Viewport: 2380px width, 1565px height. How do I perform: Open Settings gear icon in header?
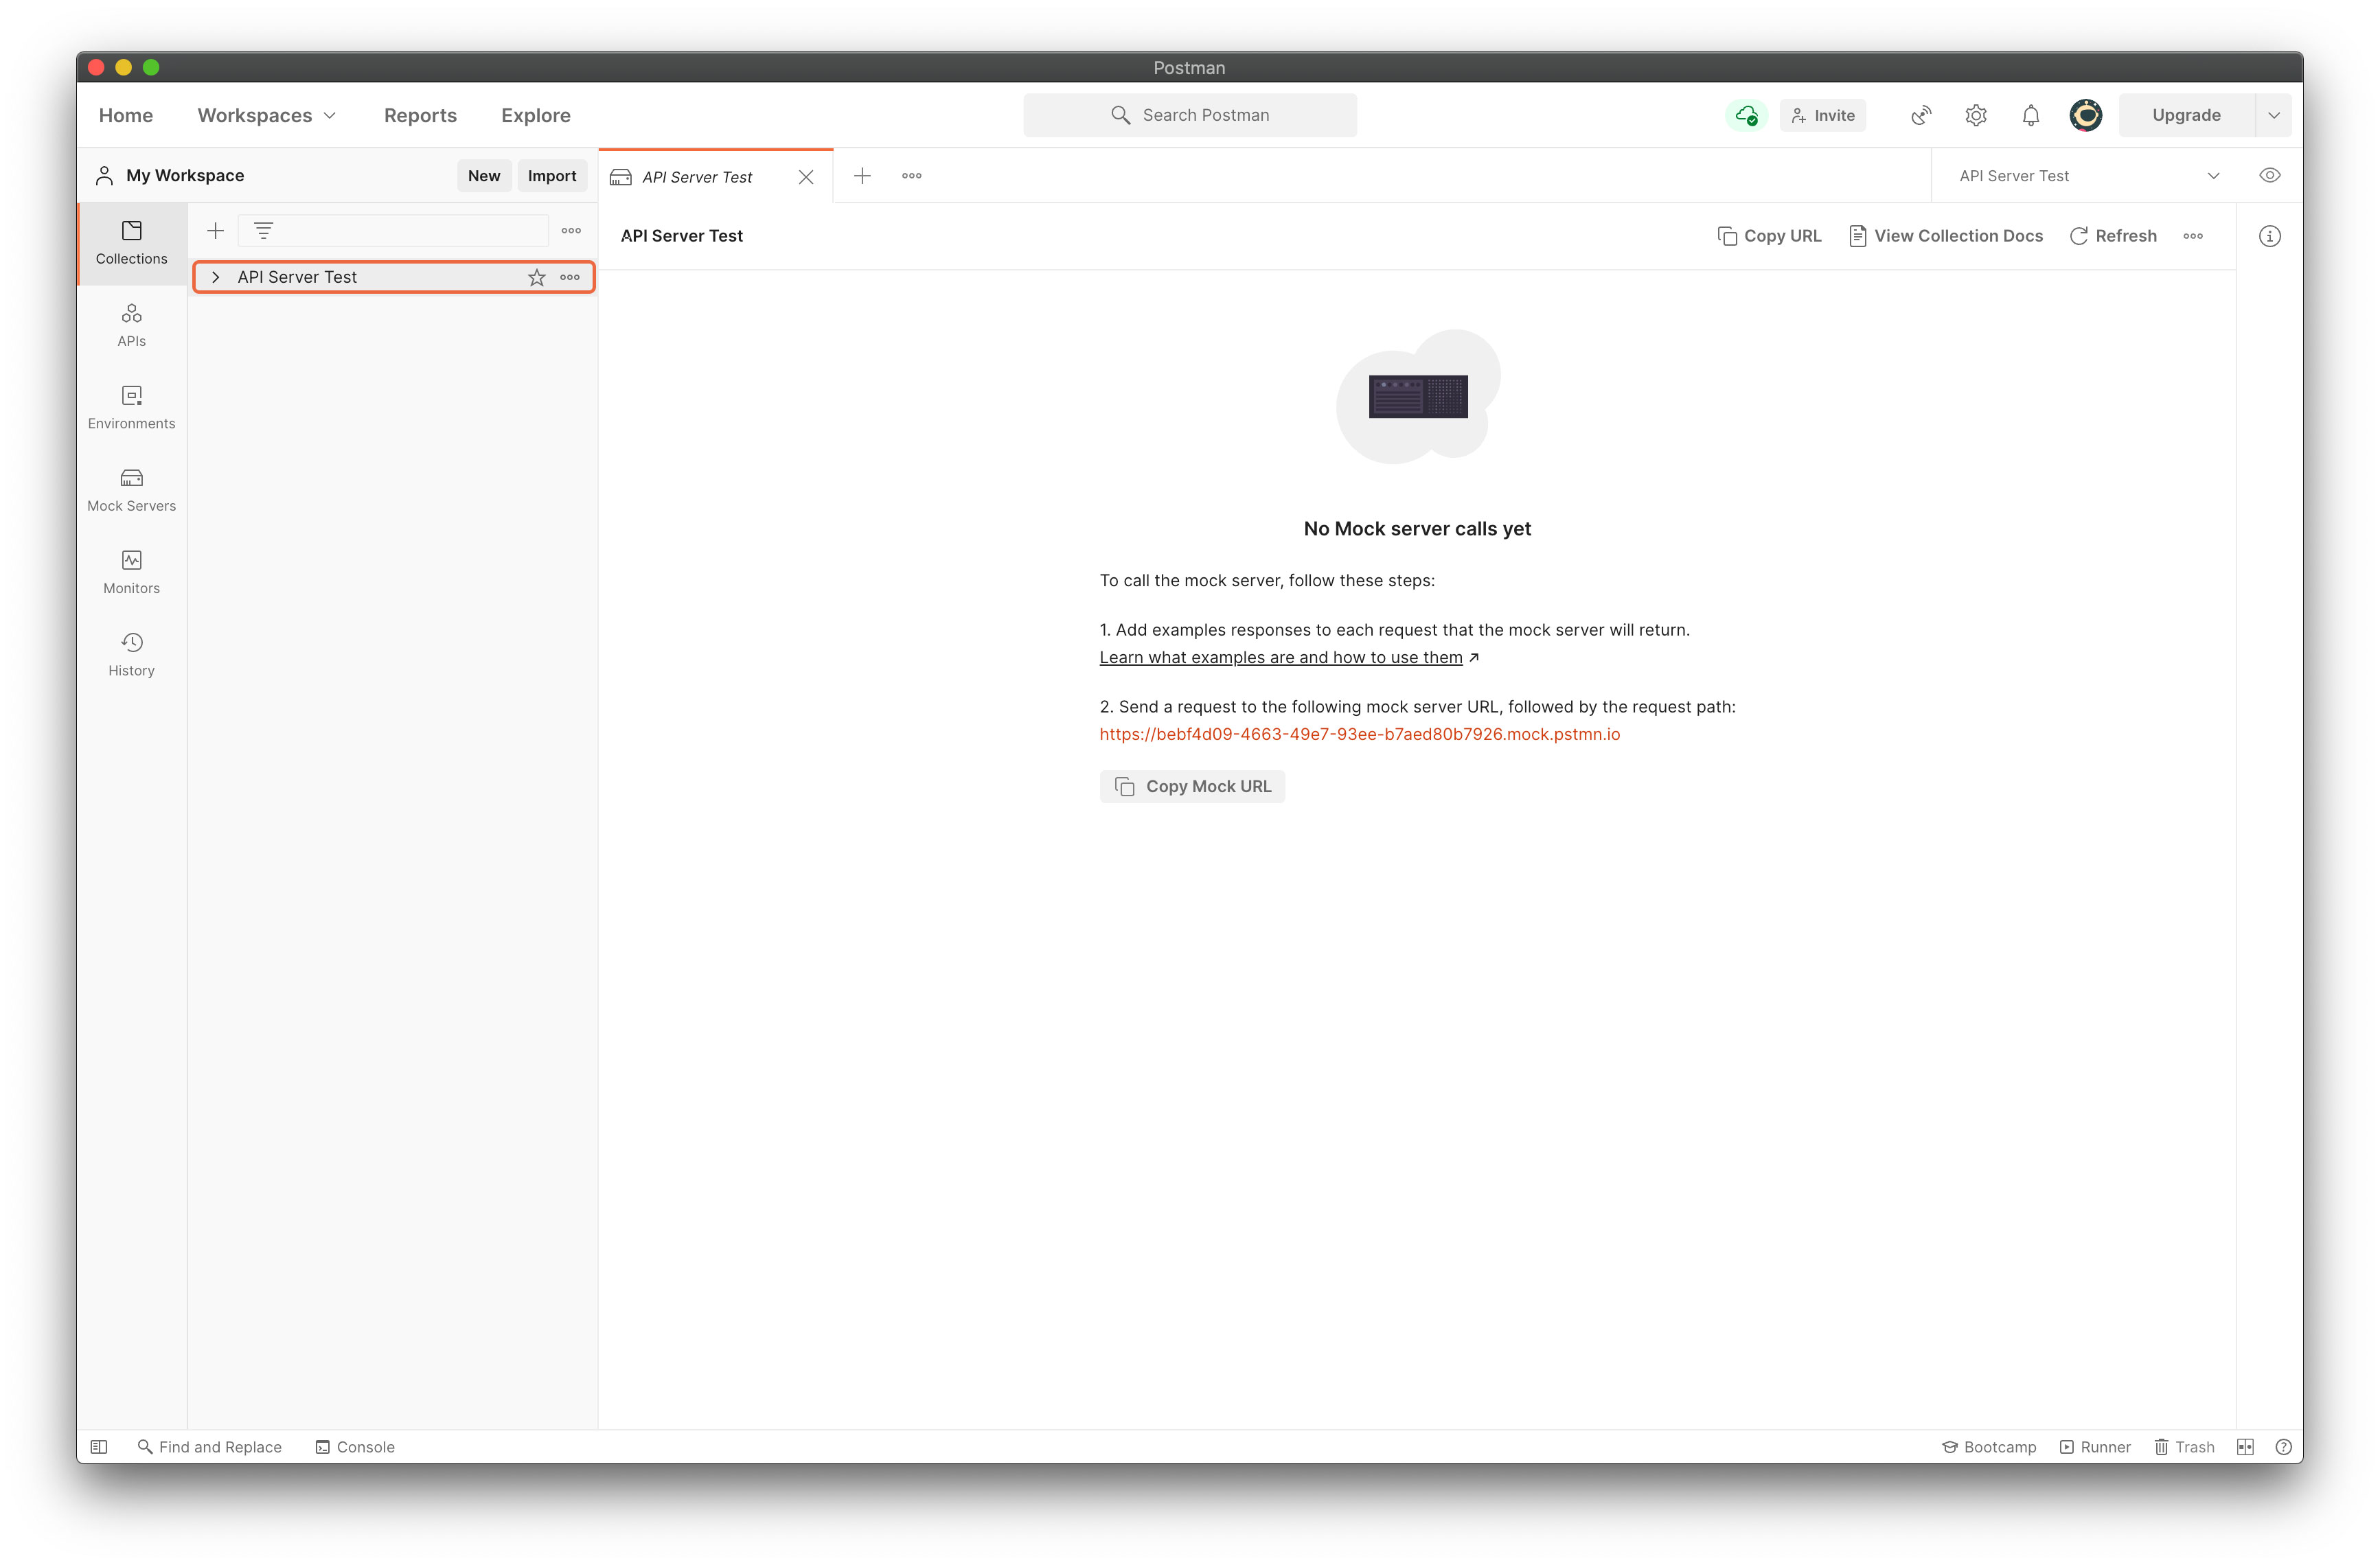click(x=1975, y=115)
